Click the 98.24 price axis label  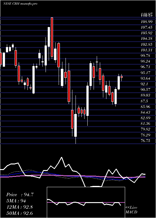(145, 61)
